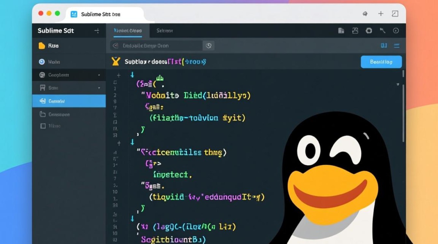This screenshot has width=438, height=244.
Task: Toggle the hamburger lines icon near split view
Action: tap(397, 46)
